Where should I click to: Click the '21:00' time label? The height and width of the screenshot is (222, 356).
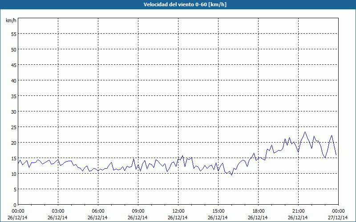coord(298,211)
